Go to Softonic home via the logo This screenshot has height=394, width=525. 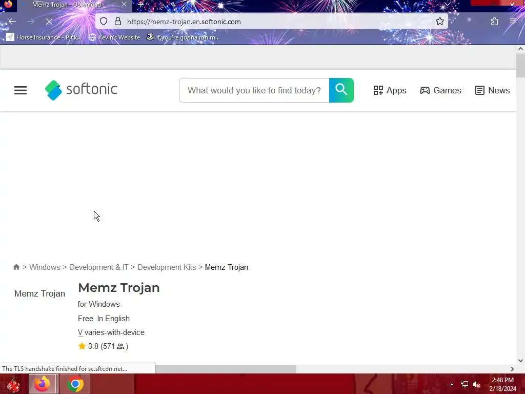coord(81,90)
